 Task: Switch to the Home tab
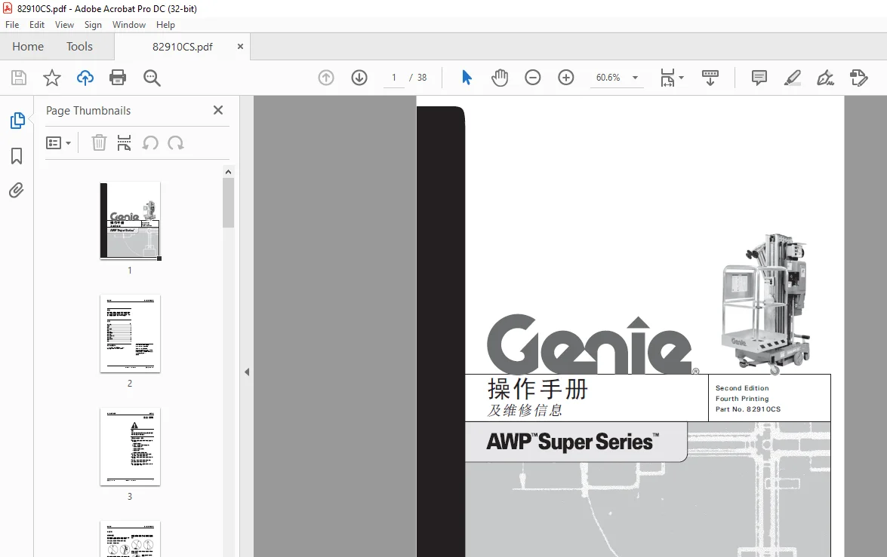[x=28, y=47]
